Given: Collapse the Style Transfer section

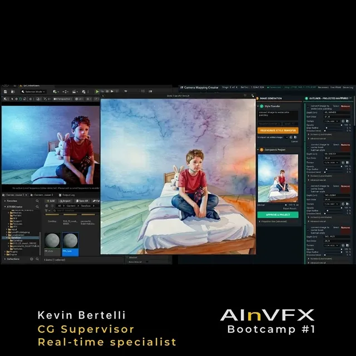Looking at the screenshot, I should (258, 106).
